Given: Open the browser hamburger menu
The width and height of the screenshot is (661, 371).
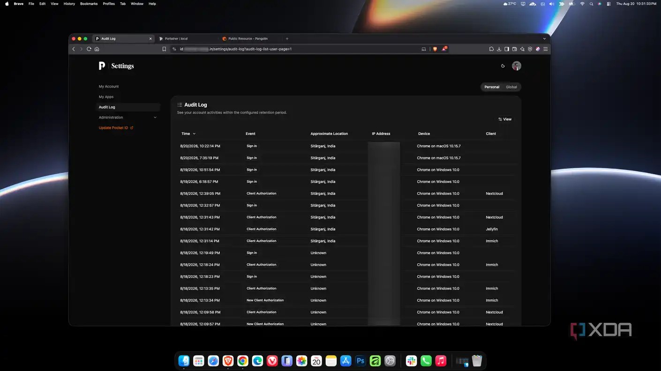Looking at the screenshot, I should pyautogui.click(x=545, y=49).
